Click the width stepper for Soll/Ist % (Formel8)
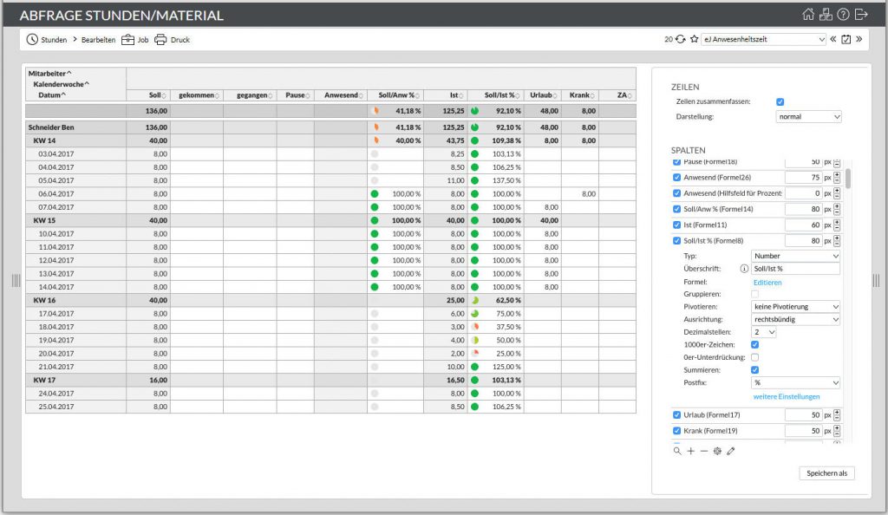This screenshot has height=515, width=888. (837, 240)
